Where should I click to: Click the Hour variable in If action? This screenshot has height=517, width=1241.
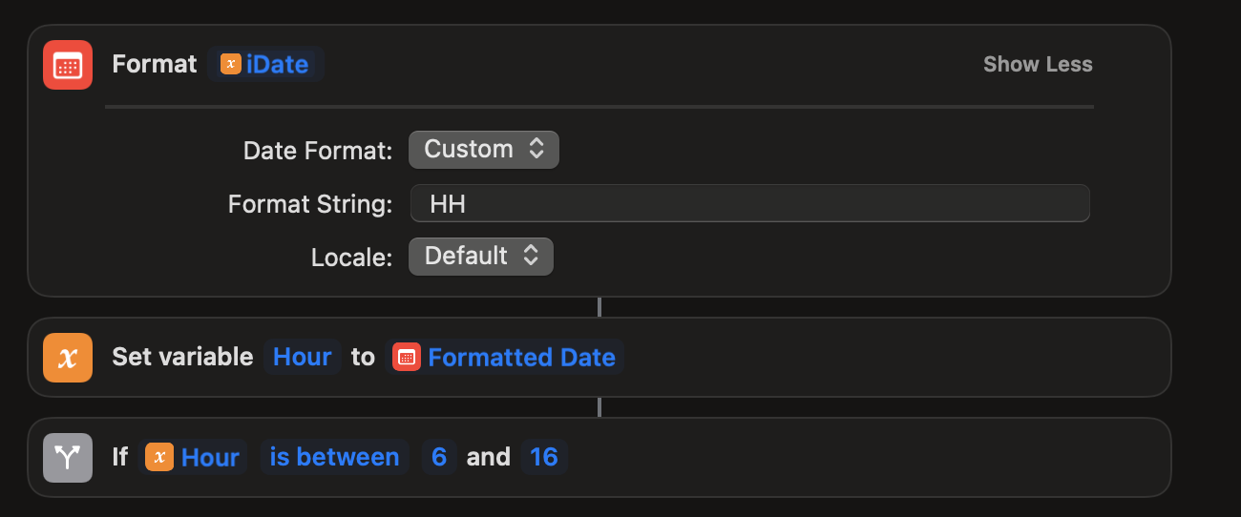pos(194,458)
